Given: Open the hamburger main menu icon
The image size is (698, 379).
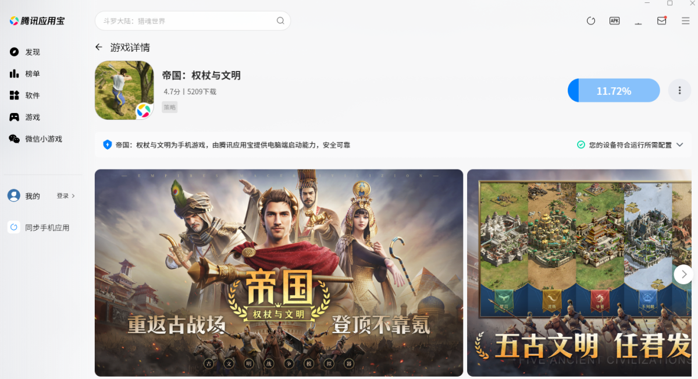Looking at the screenshot, I should pyautogui.click(x=686, y=21).
